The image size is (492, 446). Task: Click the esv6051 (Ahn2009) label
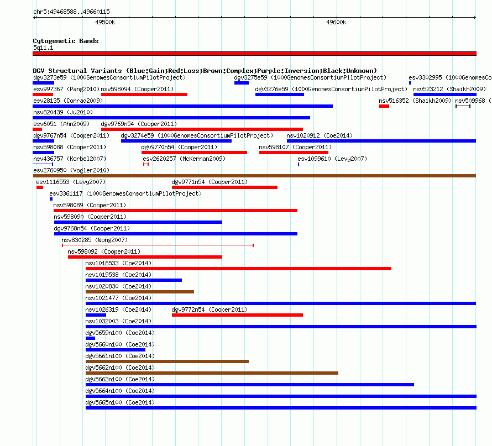click(61, 124)
